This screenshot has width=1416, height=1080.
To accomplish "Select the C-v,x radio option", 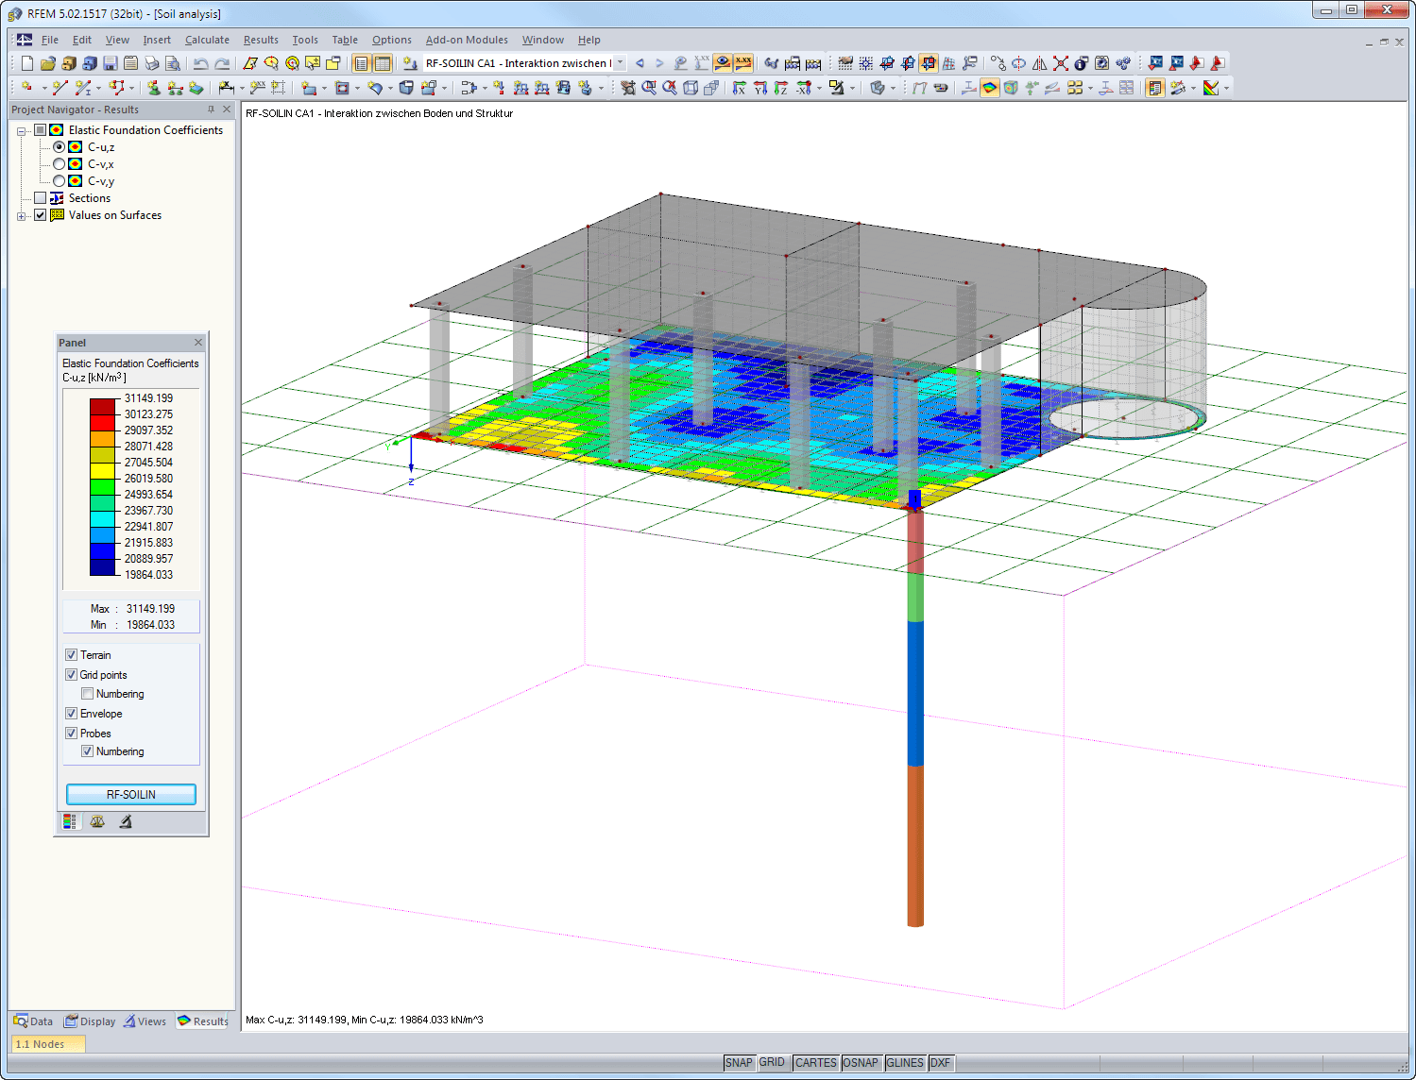I will [60, 164].
